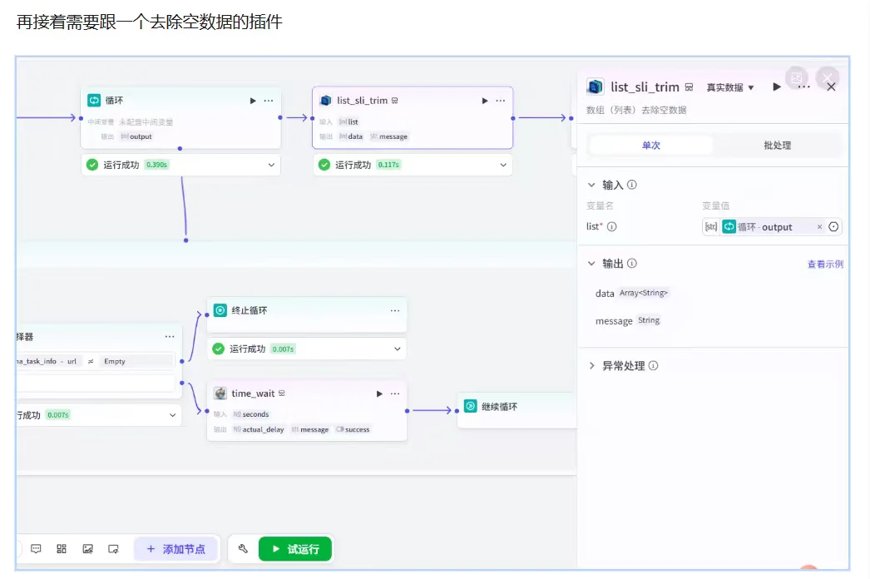Click the time_wait node plugin icon
The height and width of the screenshot is (579, 870).
click(x=220, y=393)
